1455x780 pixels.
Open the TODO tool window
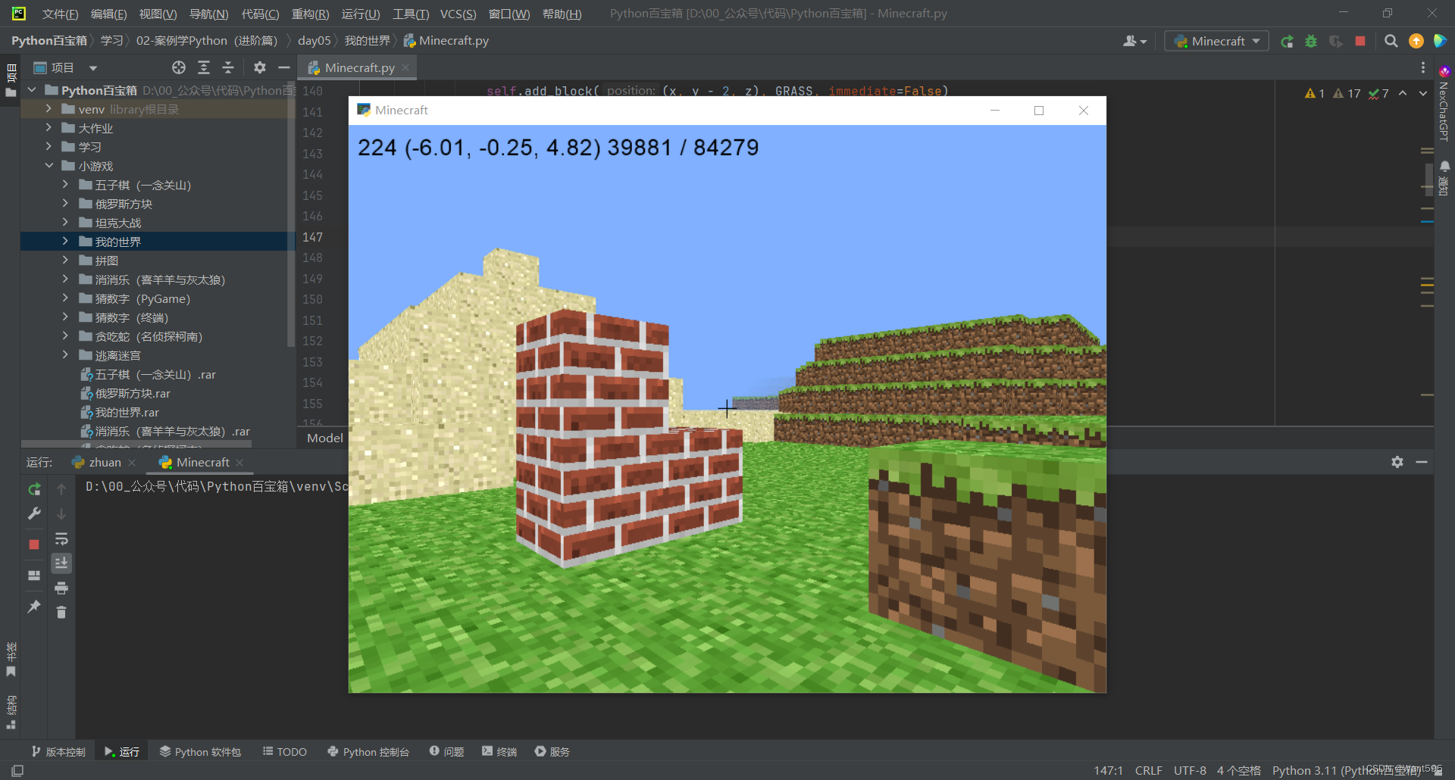285,751
